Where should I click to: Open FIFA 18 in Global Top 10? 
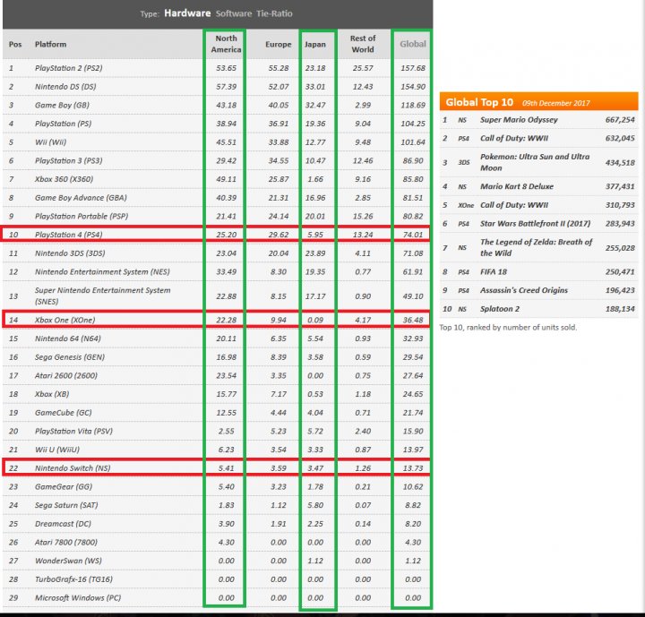pos(494,271)
